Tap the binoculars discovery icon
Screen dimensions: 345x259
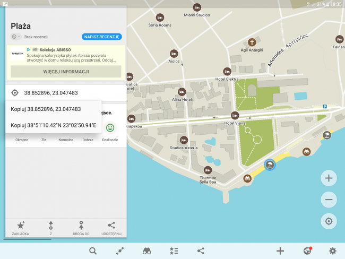point(147,251)
